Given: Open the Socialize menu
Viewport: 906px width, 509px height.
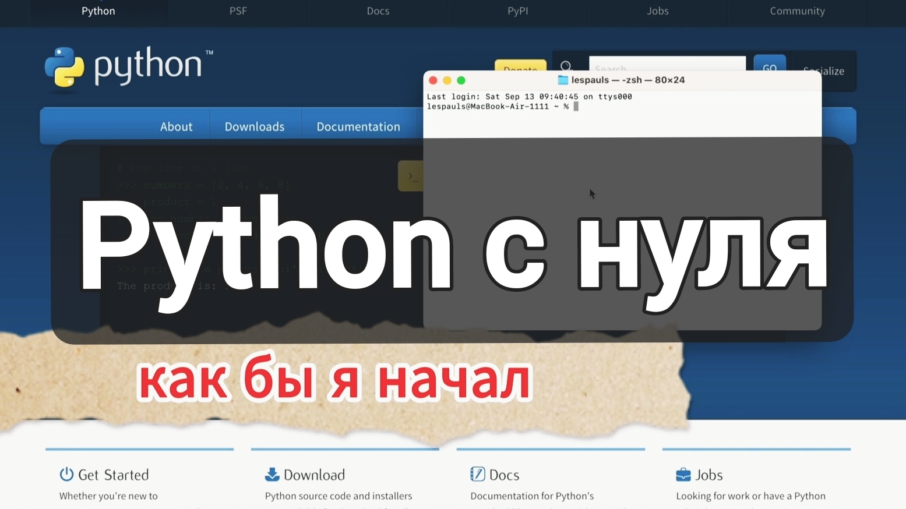Looking at the screenshot, I should 824,71.
